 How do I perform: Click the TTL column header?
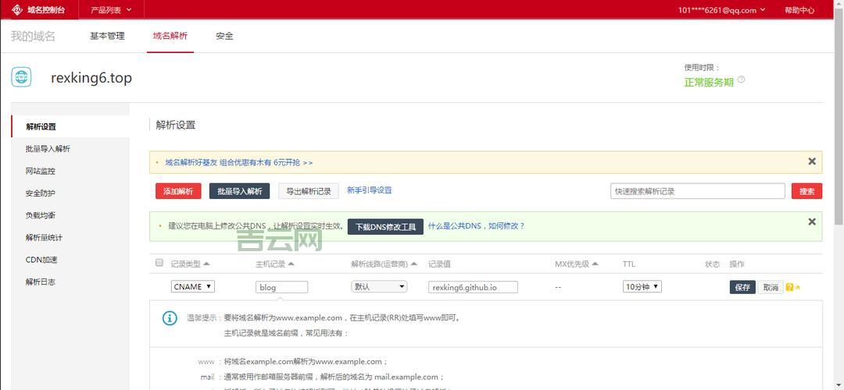(628, 264)
